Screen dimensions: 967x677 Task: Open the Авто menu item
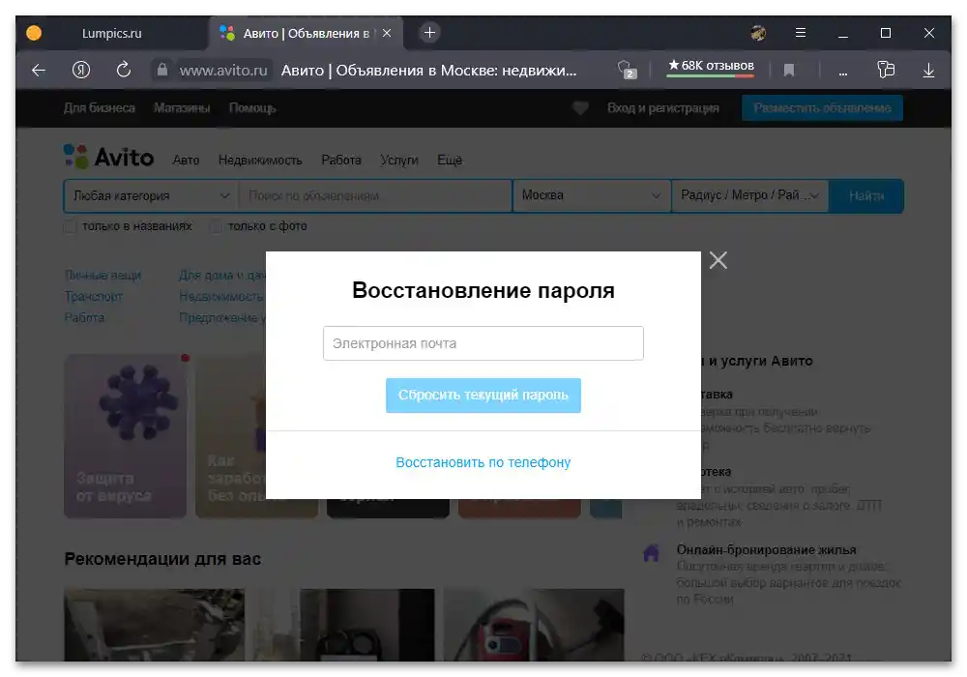point(186,161)
